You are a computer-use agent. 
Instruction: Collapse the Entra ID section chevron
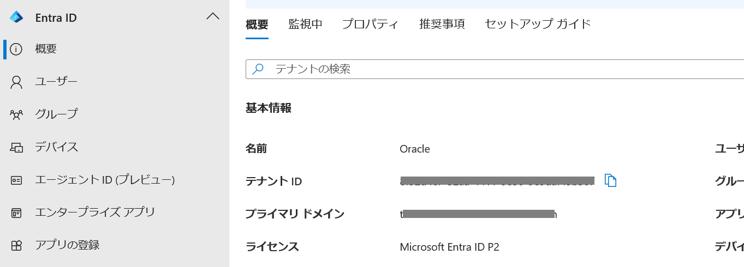213,17
